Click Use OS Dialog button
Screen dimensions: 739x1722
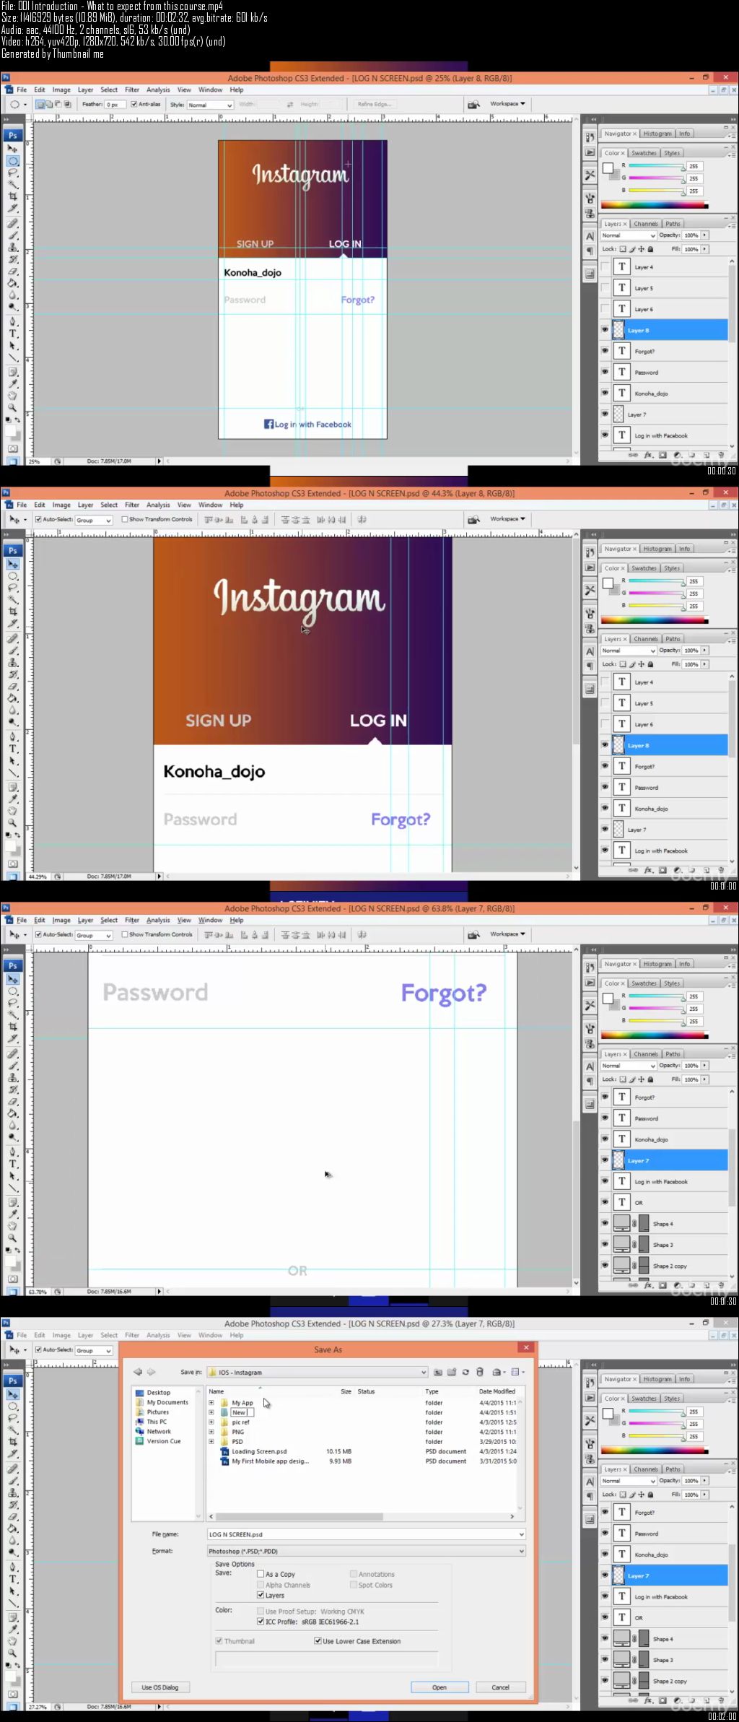click(x=160, y=1687)
